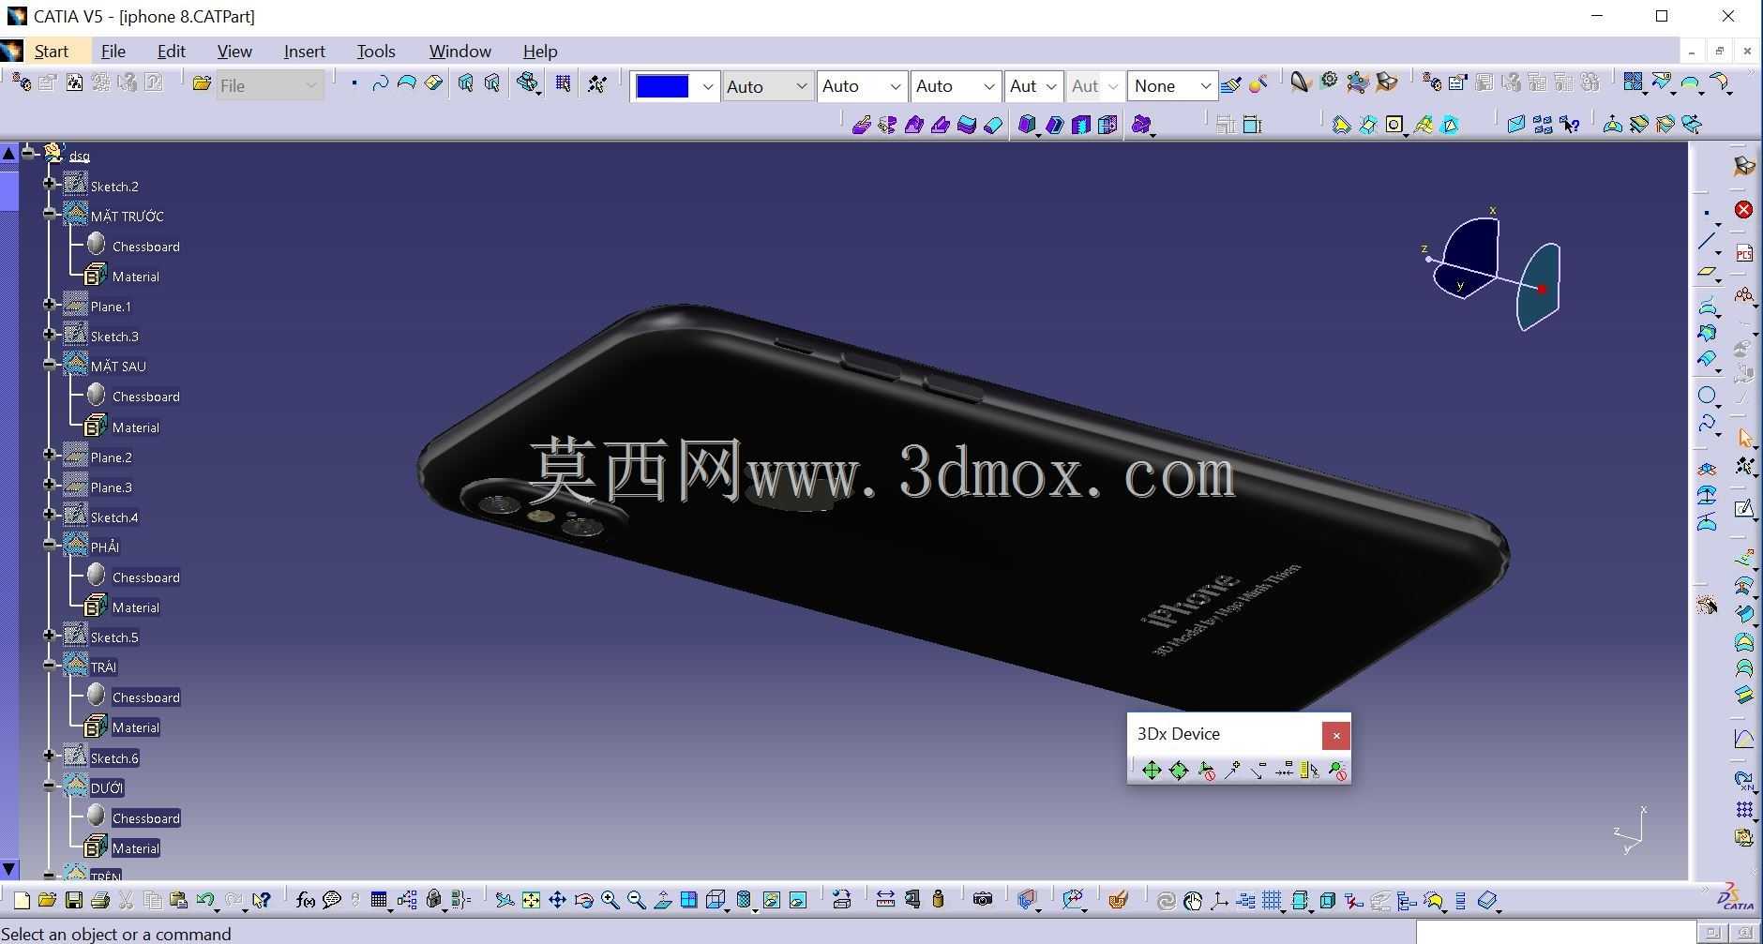1763x944 pixels.
Task: Click the tree scroll-up arrow
Action: 8,154
